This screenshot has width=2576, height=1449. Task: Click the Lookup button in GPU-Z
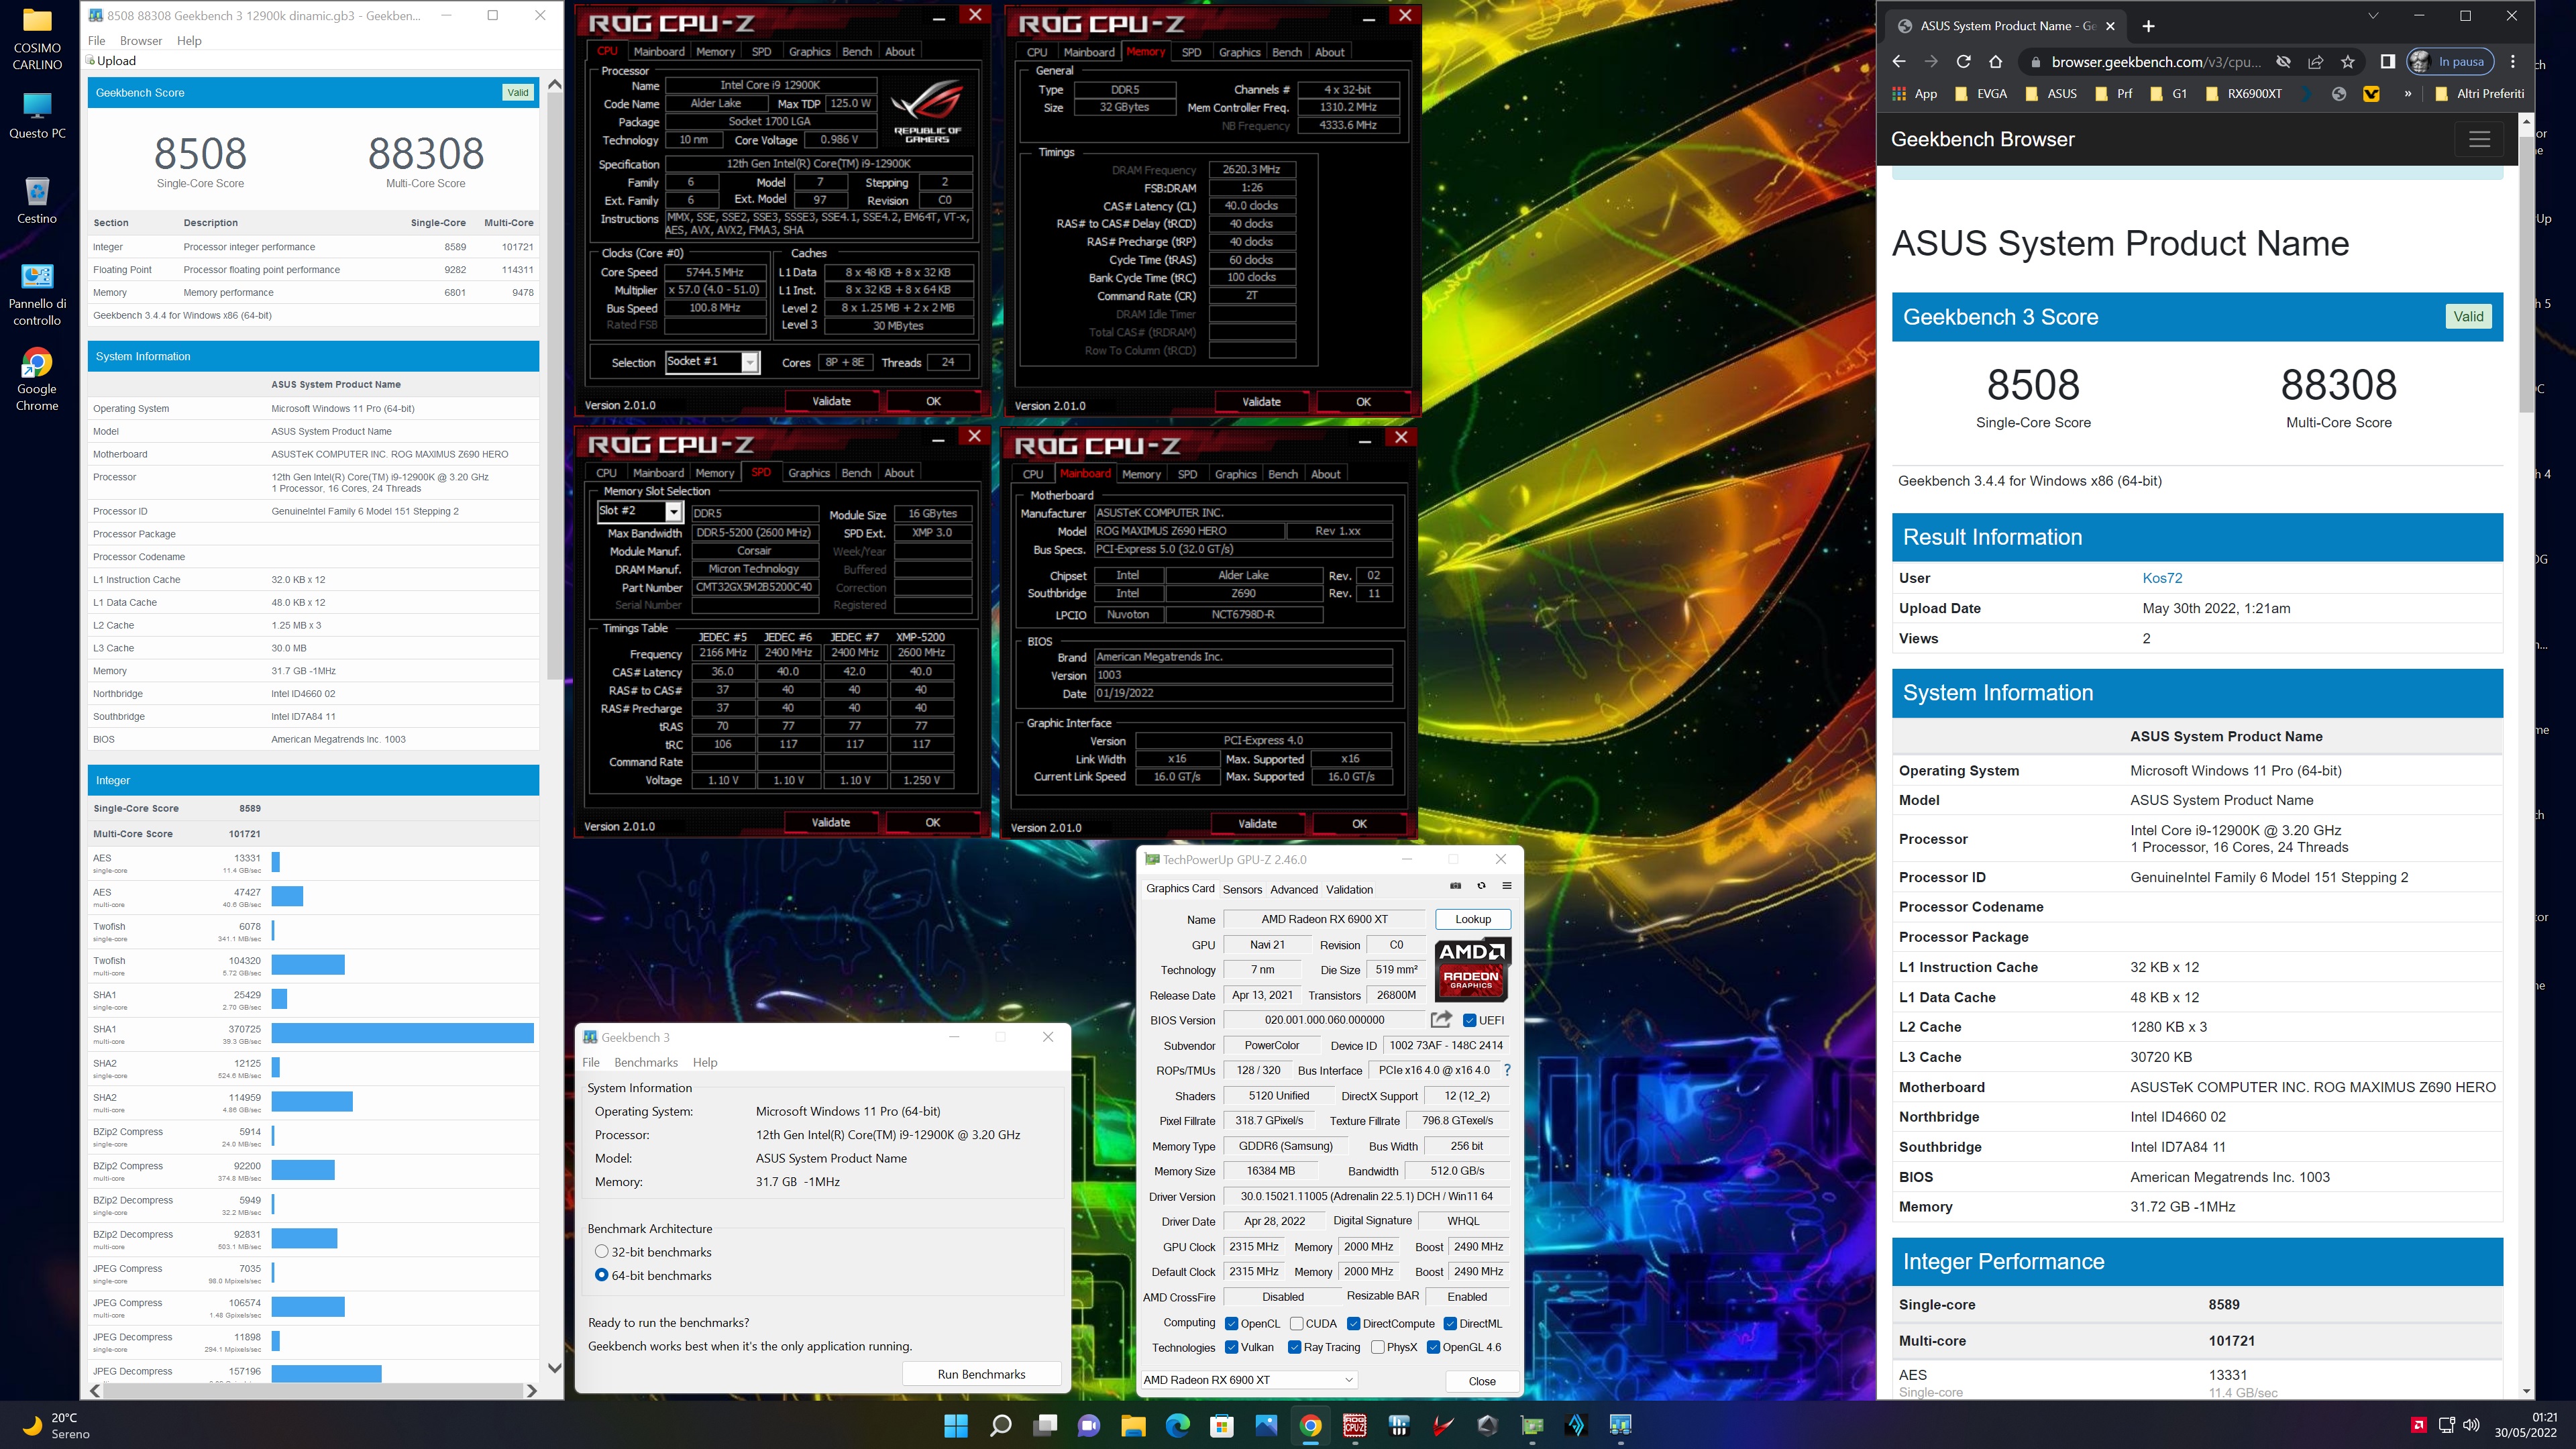point(1472,919)
